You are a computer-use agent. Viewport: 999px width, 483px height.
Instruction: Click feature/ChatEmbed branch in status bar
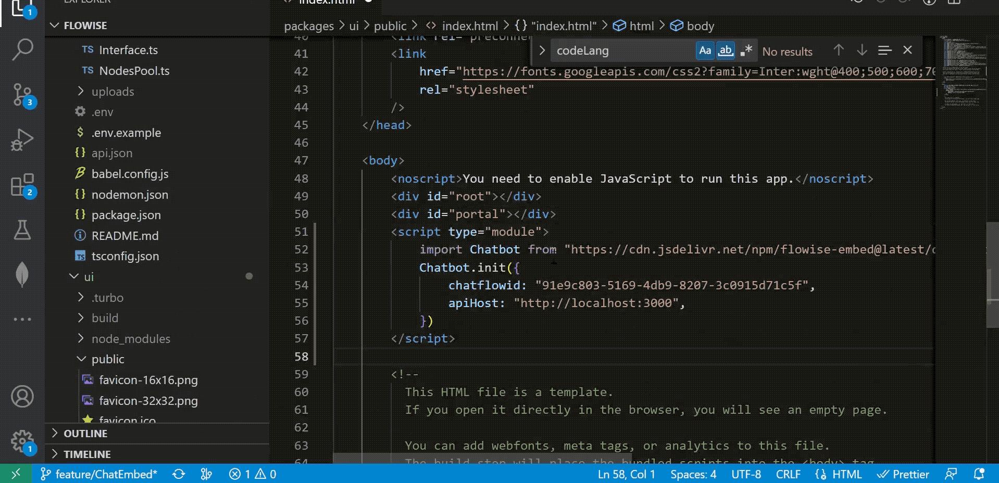pos(99,474)
